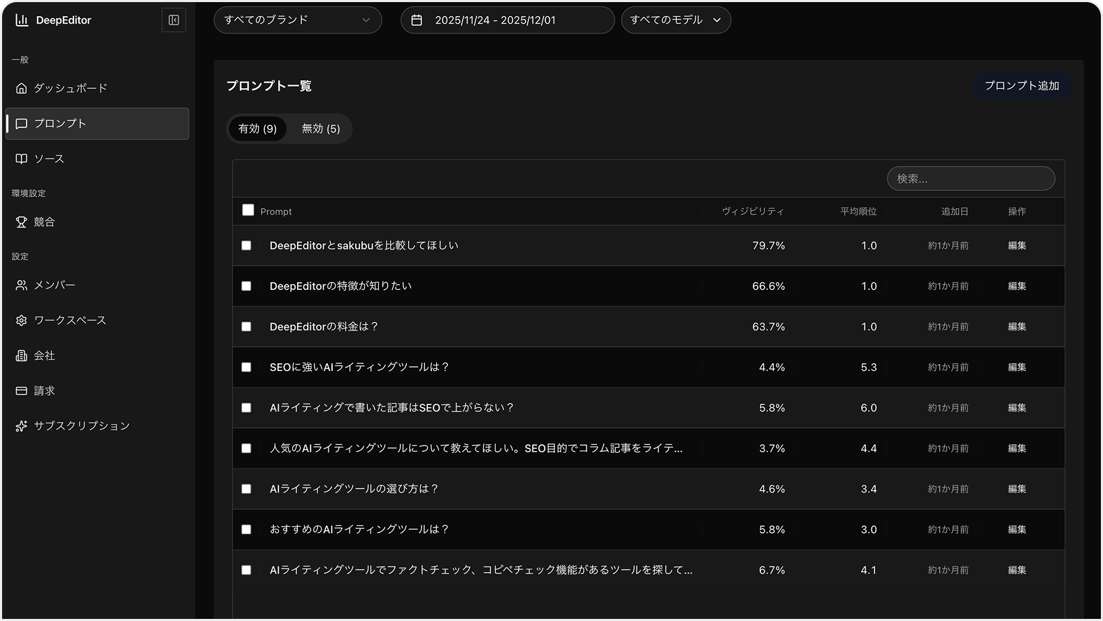Click prompt text SEOに強いAIライティングツールは？

359,367
